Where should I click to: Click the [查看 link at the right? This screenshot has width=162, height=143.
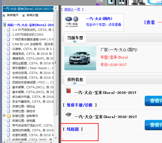(x=150, y=22)
